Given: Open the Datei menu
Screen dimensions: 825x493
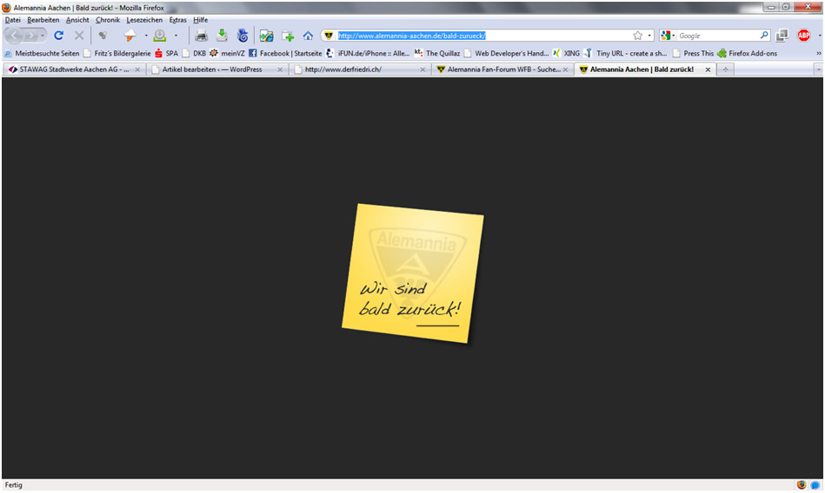Looking at the screenshot, I should click(13, 20).
